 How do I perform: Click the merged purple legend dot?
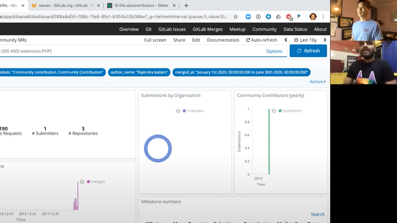click(x=88, y=181)
